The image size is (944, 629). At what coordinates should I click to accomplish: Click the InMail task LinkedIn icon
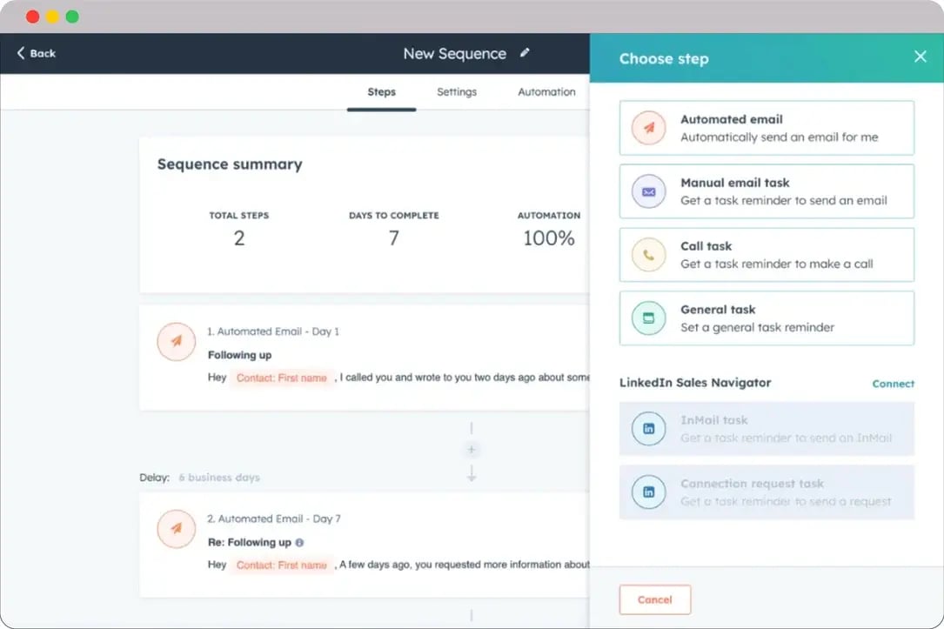(648, 428)
